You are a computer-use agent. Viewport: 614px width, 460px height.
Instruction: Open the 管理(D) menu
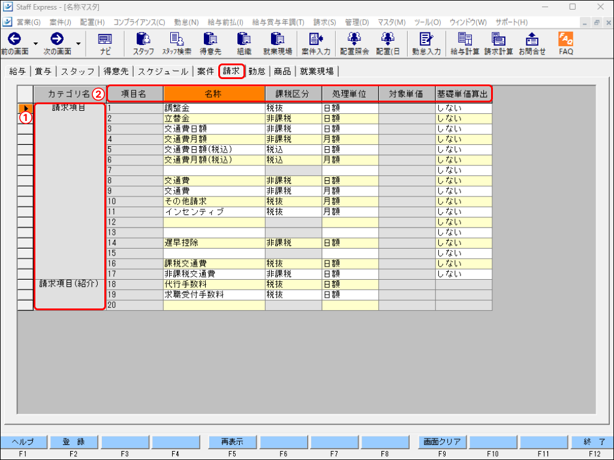click(x=357, y=22)
